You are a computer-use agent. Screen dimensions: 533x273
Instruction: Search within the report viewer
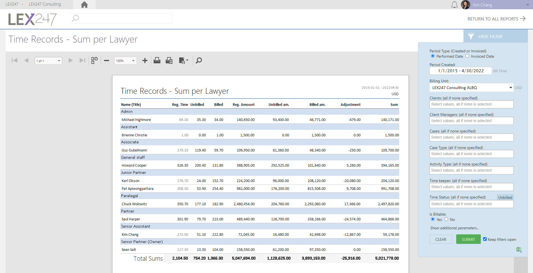tap(199, 60)
